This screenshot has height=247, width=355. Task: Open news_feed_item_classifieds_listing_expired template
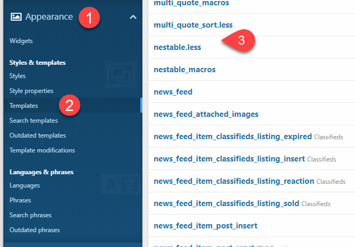pyautogui.click(x=233, y=137)
